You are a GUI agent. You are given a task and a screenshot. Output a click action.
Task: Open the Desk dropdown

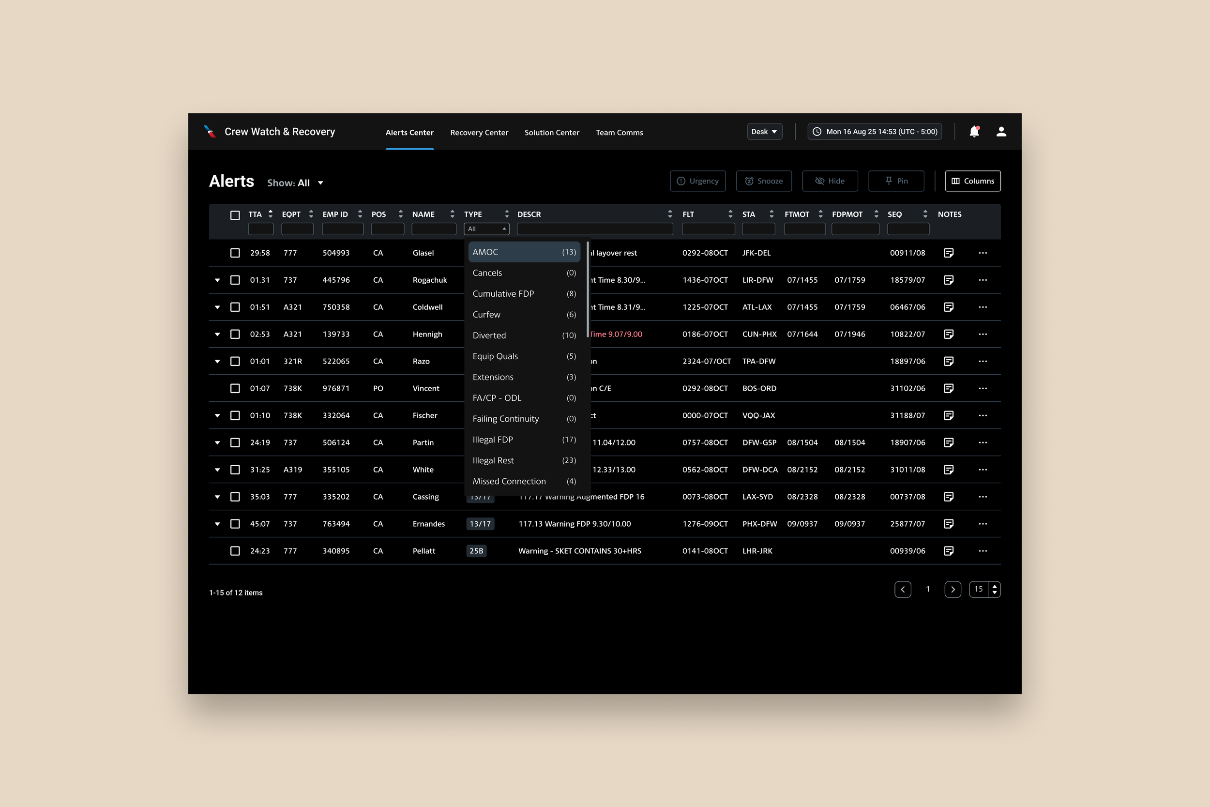pyautogui.click(x=764, y=132)
